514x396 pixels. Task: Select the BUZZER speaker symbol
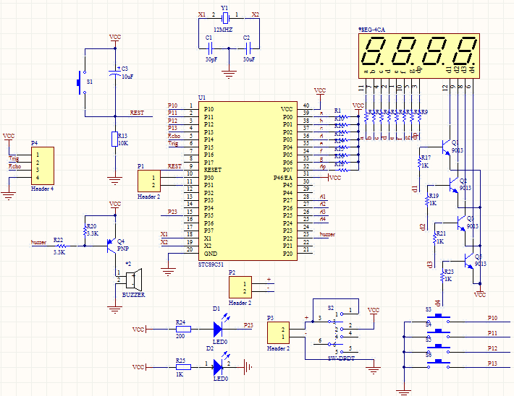[134, 279]
